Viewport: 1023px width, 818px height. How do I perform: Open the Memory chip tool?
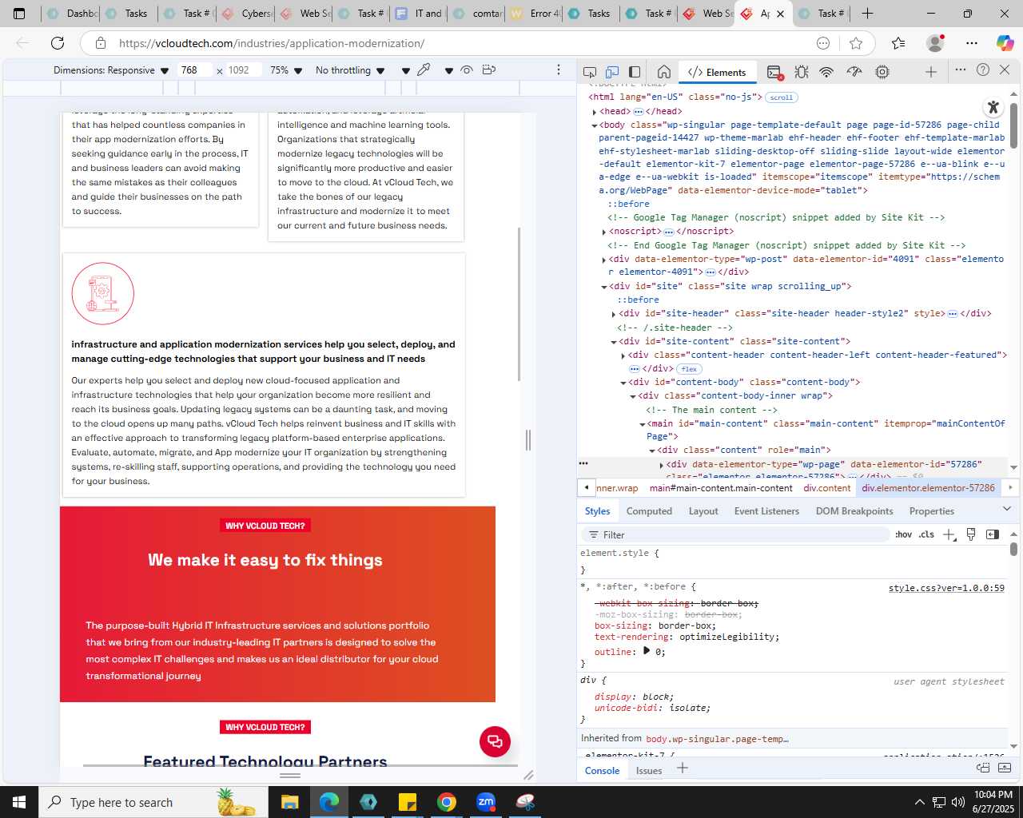[x=882, y=72]
